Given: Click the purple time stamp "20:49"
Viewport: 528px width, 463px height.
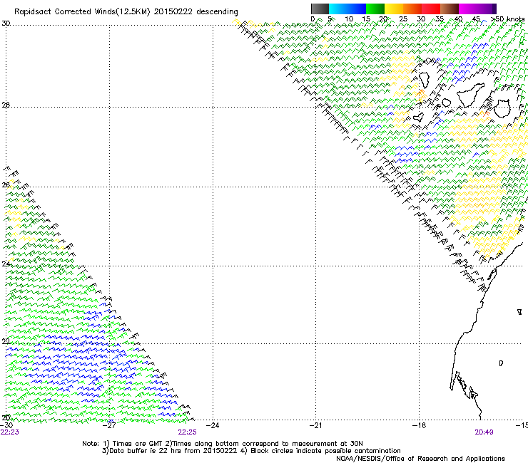Looking at the screenshot, I should pos(484,432).
